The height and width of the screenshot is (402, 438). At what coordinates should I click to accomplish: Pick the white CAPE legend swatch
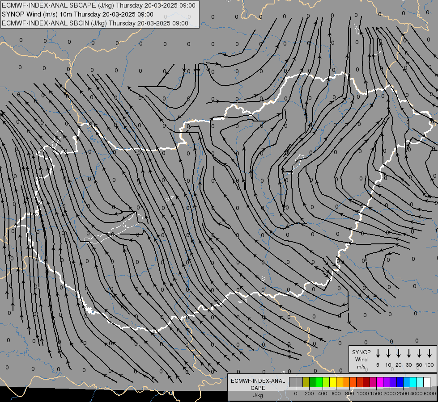[x=426, y=382]
